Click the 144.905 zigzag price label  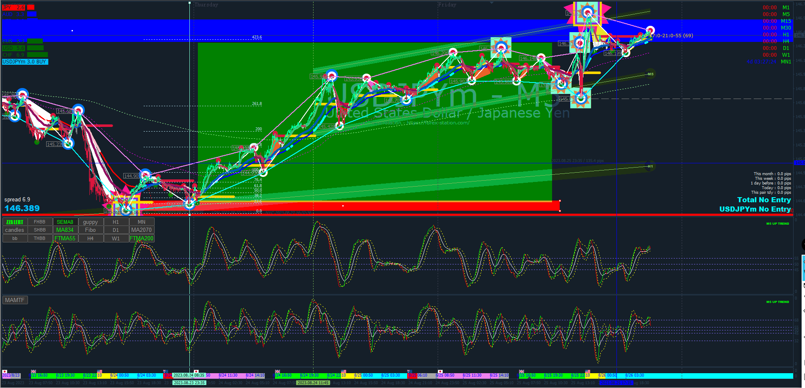point(132,176)
